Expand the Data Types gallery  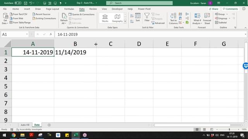pos(125,22)
